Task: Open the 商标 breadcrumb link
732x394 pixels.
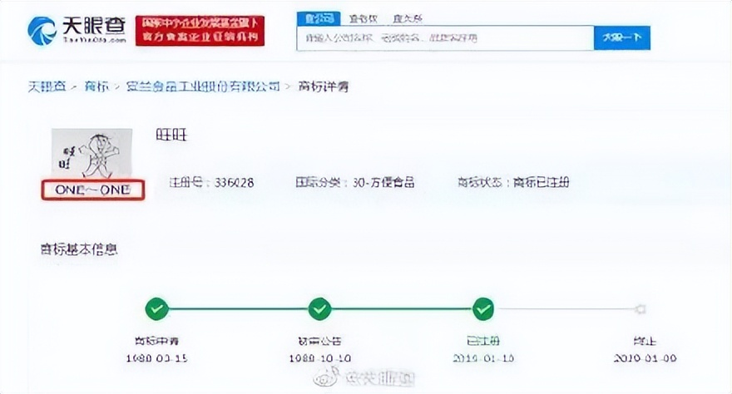Action: coord(96,86)
